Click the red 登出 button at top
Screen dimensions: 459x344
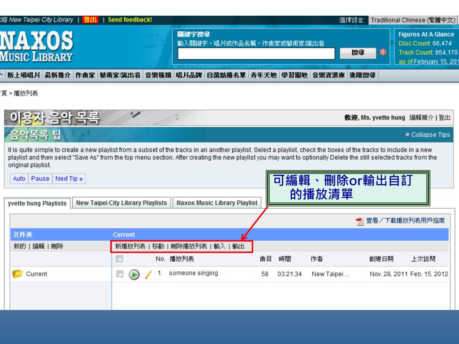[x=90, y=20]
